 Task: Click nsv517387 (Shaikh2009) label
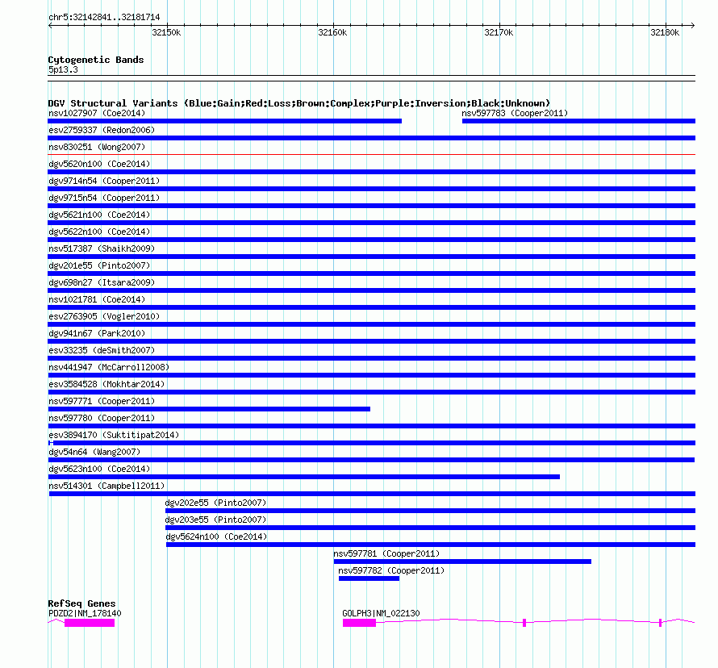102,248
